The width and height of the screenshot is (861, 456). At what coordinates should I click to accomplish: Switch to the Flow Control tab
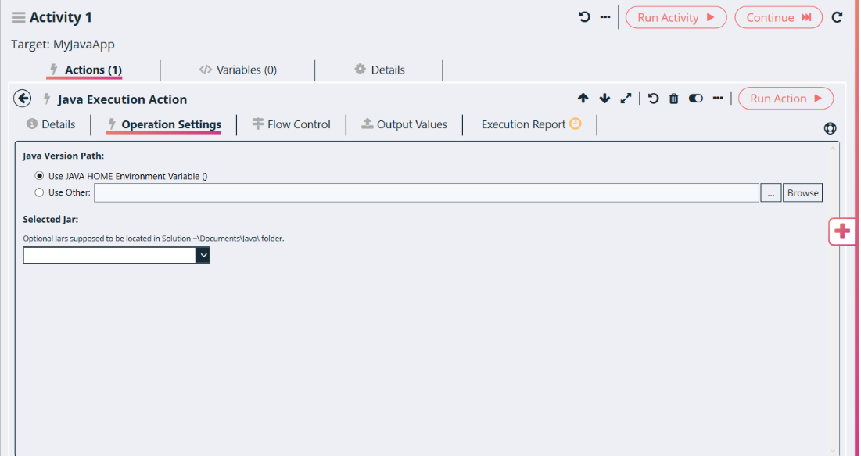(x=291, y=124)
